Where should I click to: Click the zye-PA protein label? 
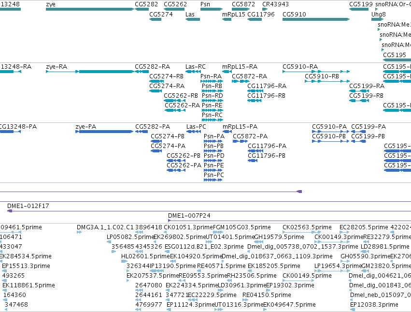pyautogui.click(x=85, y=127)
